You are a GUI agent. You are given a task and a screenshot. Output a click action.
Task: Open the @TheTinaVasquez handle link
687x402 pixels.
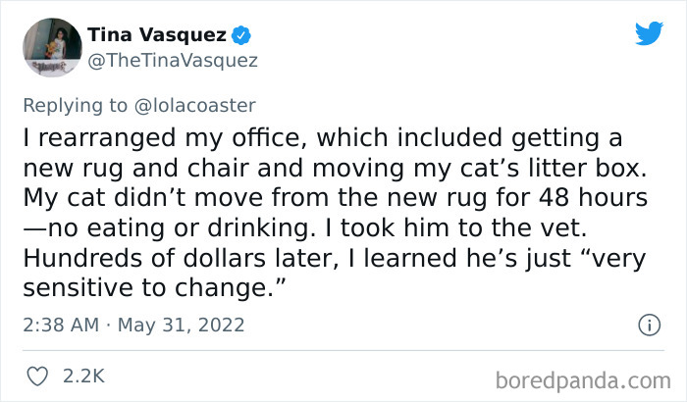173,61
